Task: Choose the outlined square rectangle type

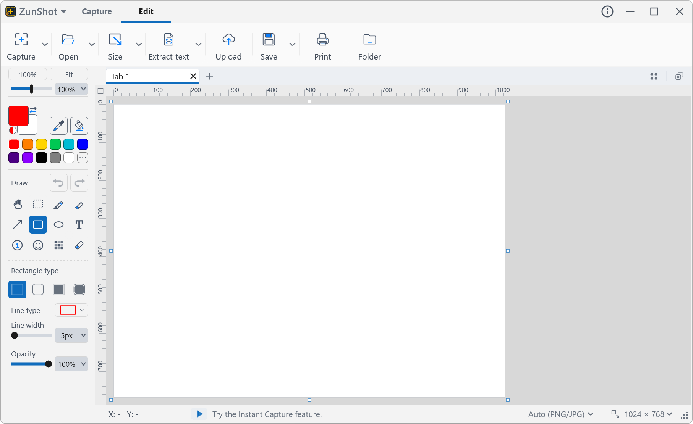Action: pos(18,290)
